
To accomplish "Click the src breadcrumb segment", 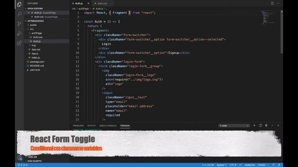I will coord(74,9).
